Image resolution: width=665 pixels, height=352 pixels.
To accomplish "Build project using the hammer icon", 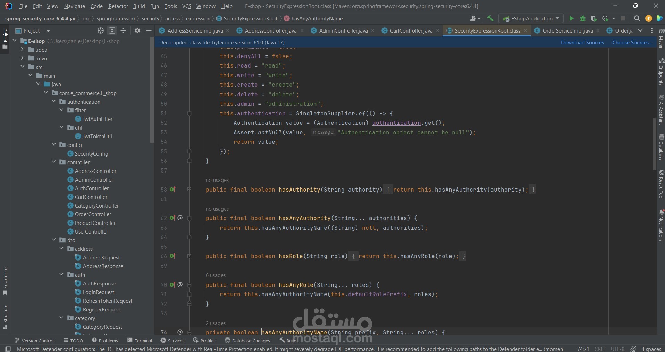I will tap(490, 19).
